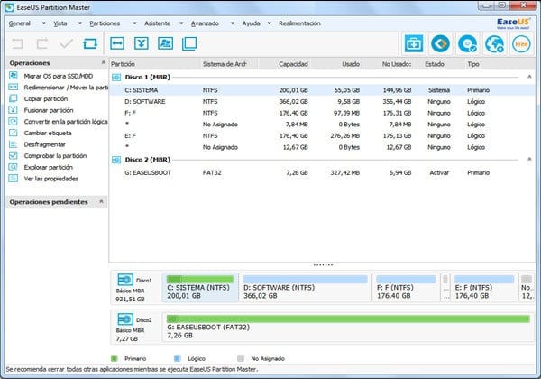Image resolution: width=541 pixels, height=379 pixels.
Task: Select the E: F partition row
Action: (322, 135)
